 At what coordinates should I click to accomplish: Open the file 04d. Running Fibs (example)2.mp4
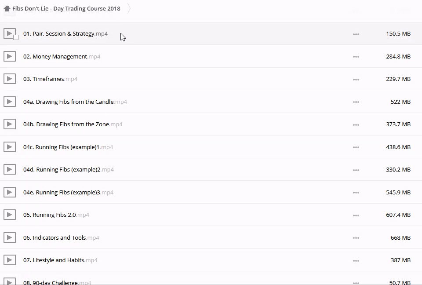pos(68,170)
